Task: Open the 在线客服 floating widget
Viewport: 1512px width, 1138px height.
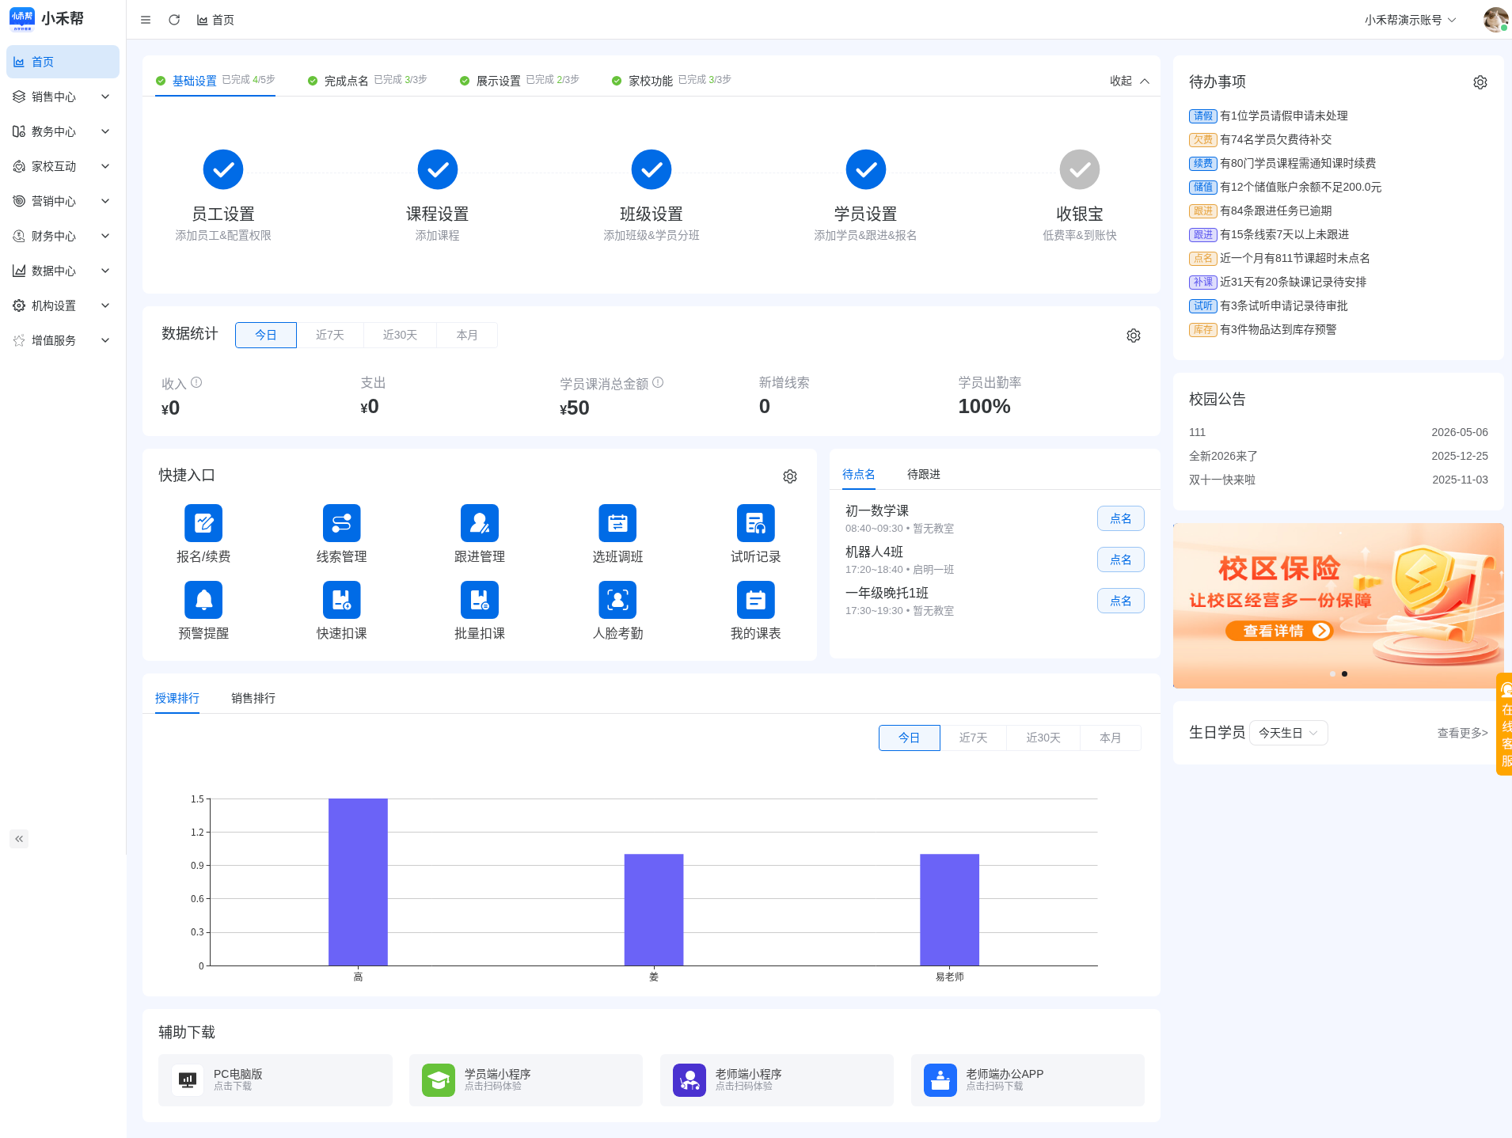Action: (1504, 724)
